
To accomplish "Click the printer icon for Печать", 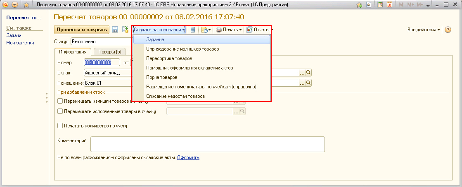I will tap(219, 30).
